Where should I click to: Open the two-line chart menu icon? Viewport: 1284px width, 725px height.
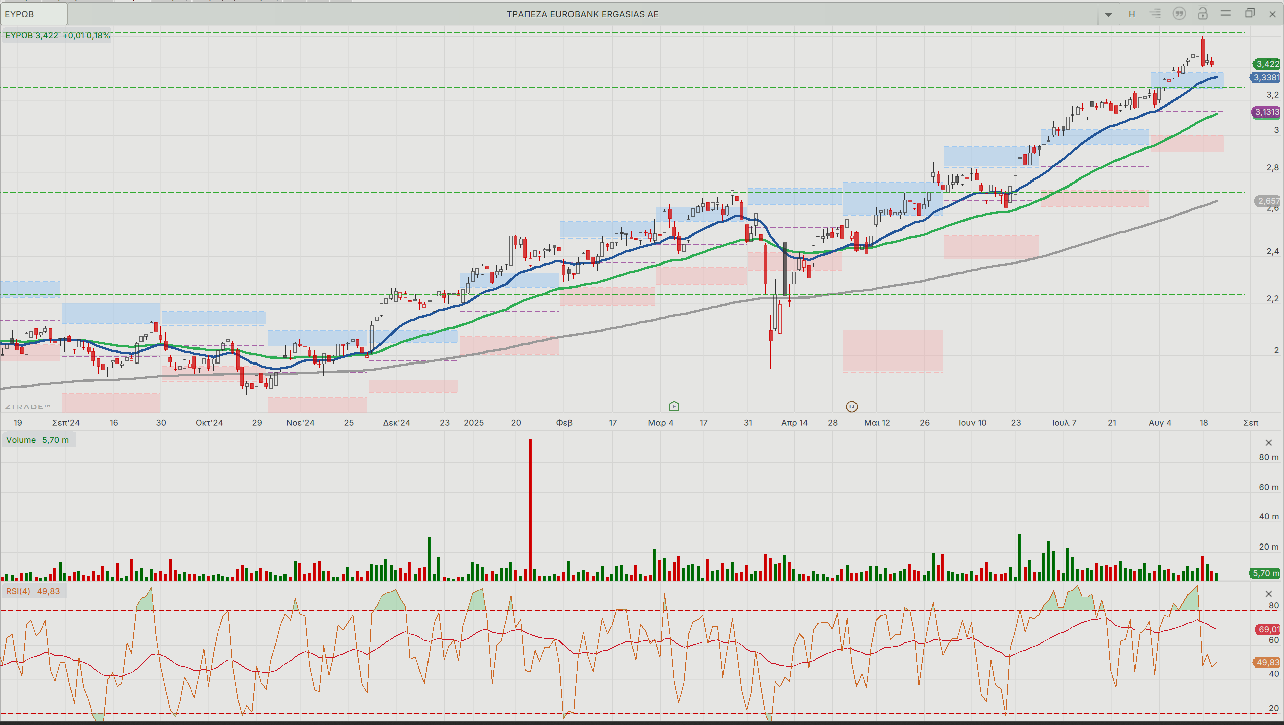point(1226,13)
